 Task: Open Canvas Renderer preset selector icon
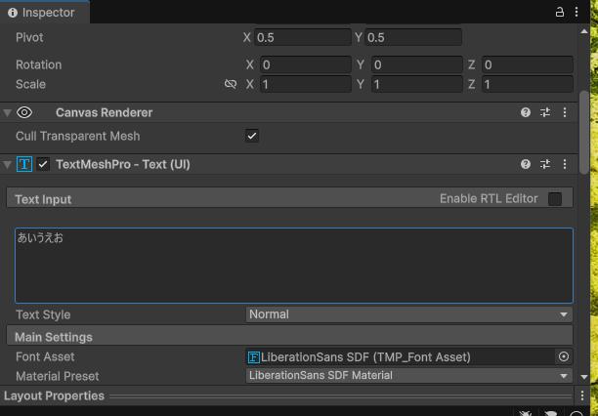(545, 113)
